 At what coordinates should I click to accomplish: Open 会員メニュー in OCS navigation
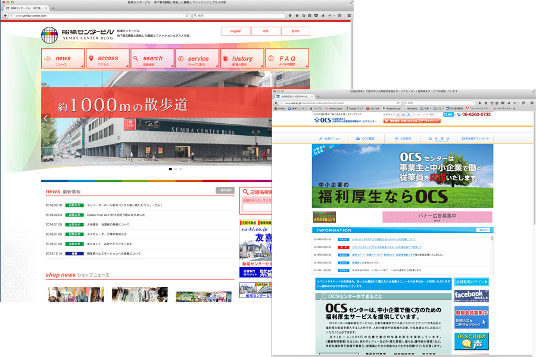tap(330, 139)
